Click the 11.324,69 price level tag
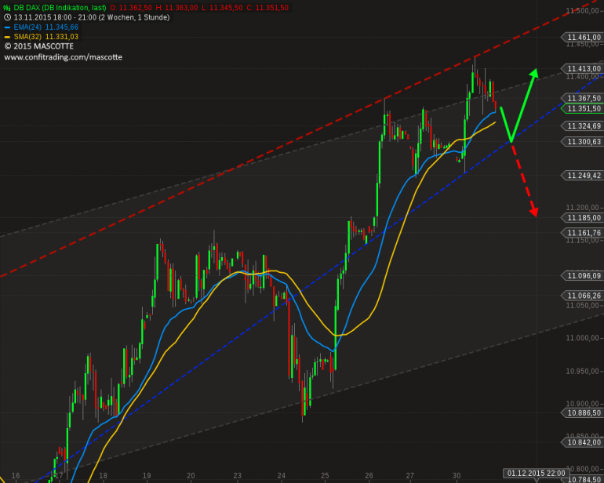 (582, 126)
